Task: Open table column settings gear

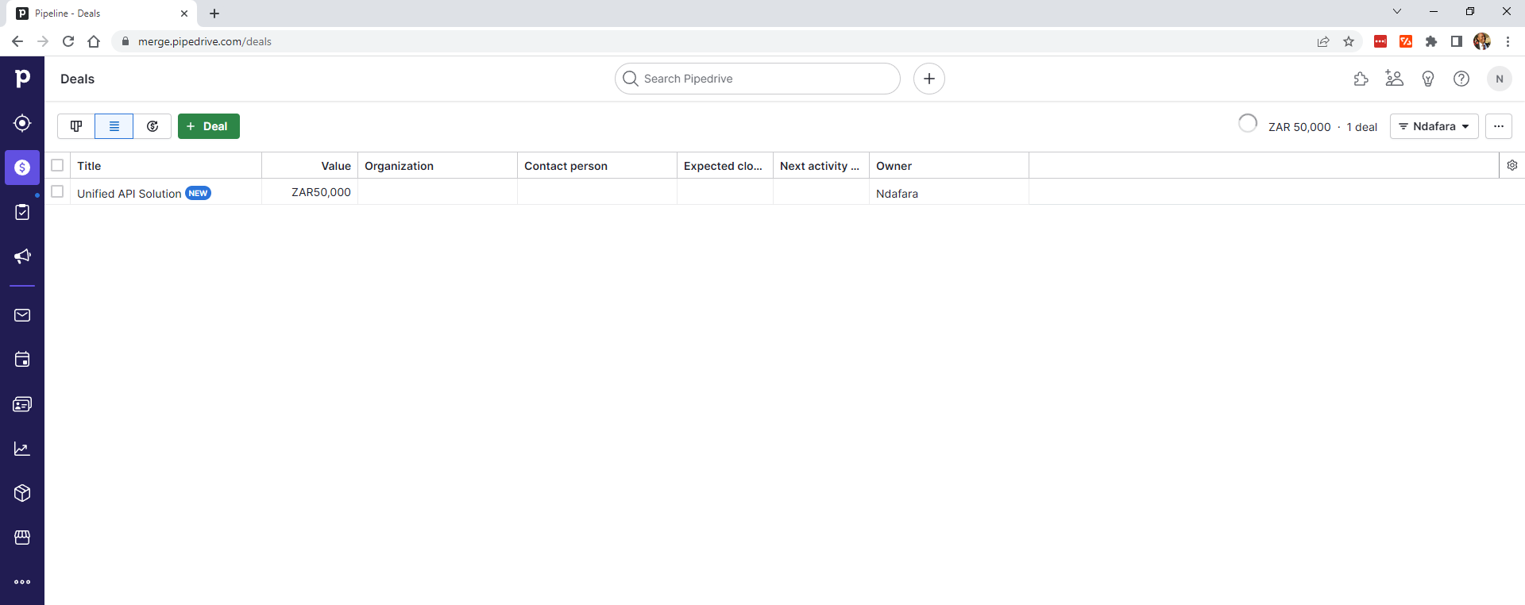Action: [1512, 165]
